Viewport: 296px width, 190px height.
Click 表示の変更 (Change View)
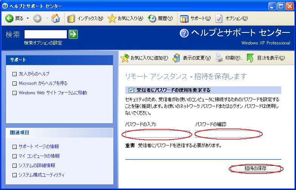coord(177,58)
